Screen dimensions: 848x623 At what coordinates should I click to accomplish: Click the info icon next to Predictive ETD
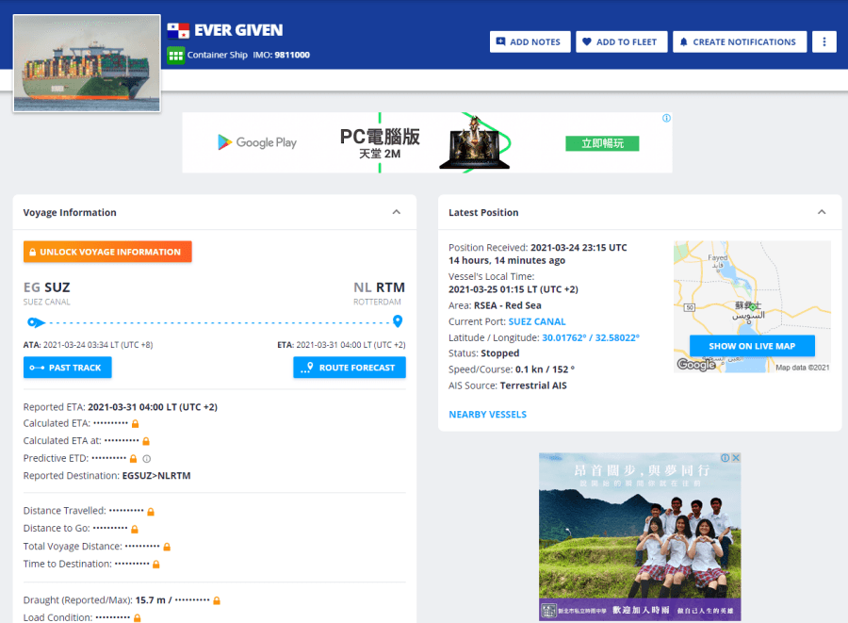(x=147, y=459)
